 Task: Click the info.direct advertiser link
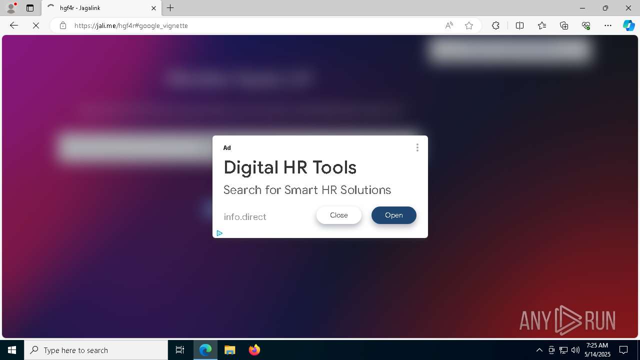(x=245, y=217)
